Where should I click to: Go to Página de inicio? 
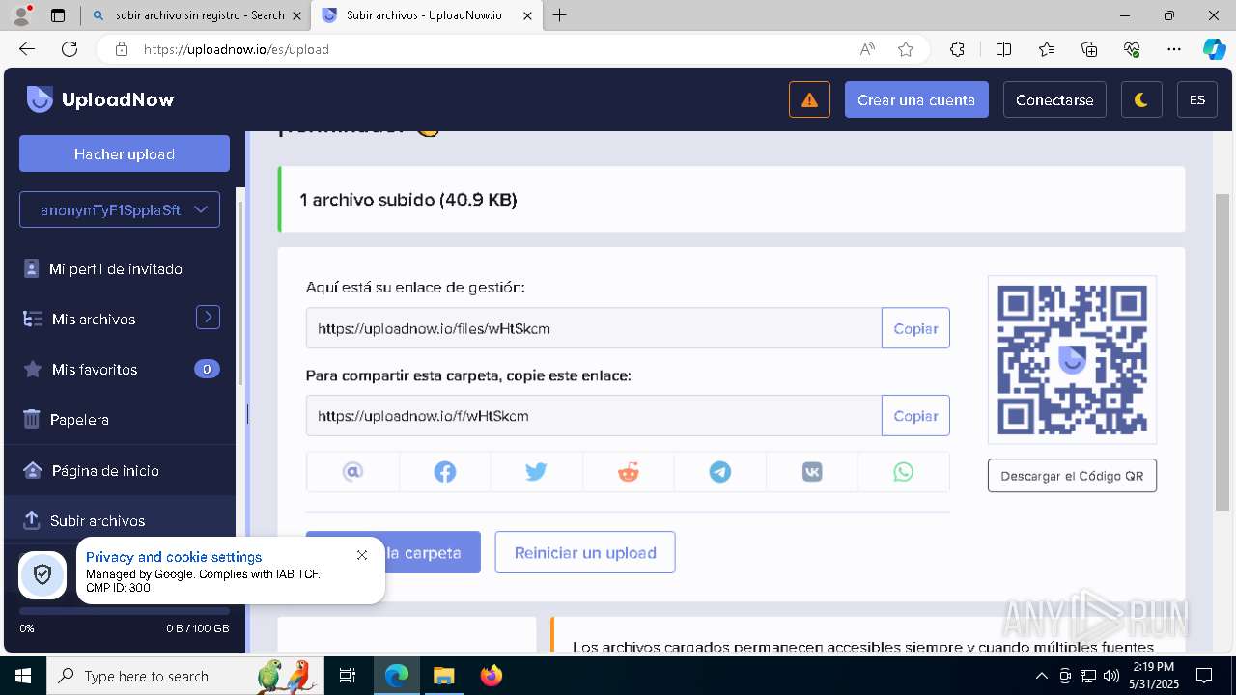coord(105,470)
